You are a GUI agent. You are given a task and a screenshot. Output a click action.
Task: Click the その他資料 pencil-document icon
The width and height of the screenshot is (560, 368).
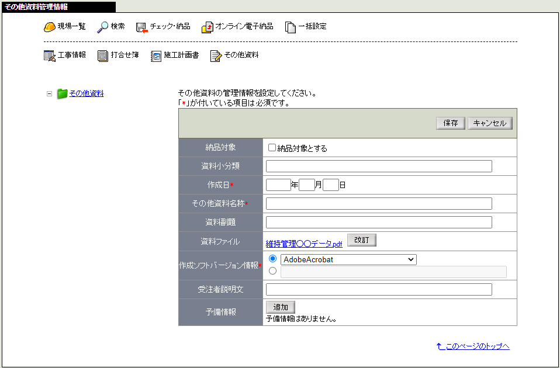(x=216, y=55)
